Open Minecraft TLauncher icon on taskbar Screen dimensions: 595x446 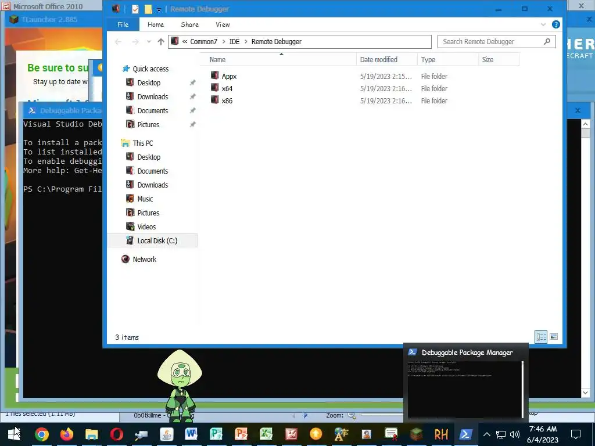[x=416, y=434]
